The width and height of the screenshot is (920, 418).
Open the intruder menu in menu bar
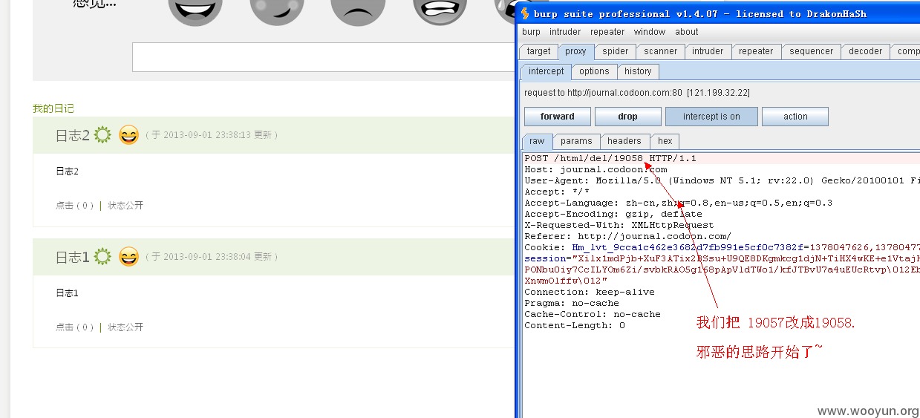[565, 32]
